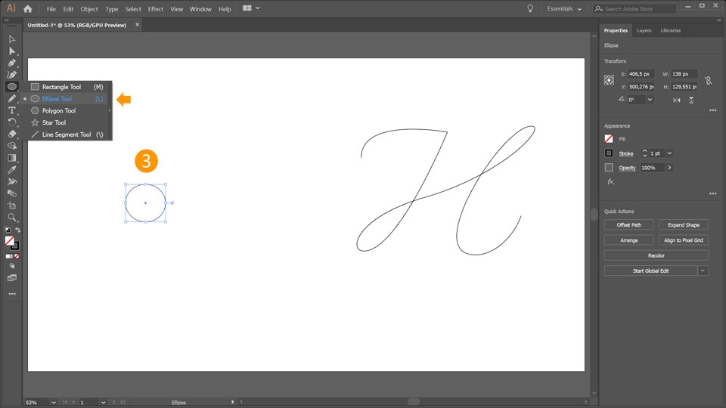Screen dimensions: 726x408
Task: Click the Start Global Edit button
Action: pyautogui.click(x=650, y=270)
